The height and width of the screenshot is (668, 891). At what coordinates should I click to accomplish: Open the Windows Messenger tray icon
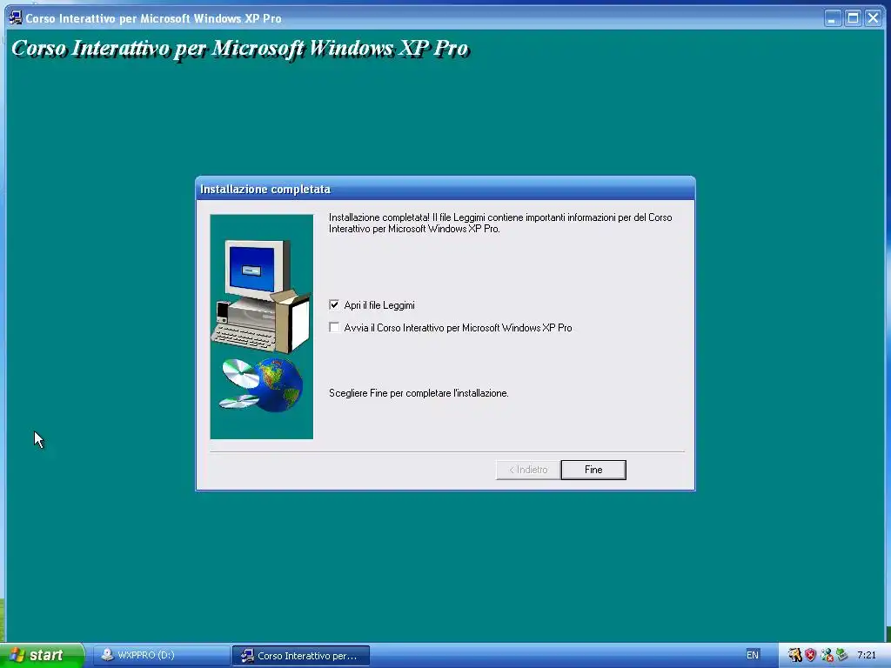point(827,655)
